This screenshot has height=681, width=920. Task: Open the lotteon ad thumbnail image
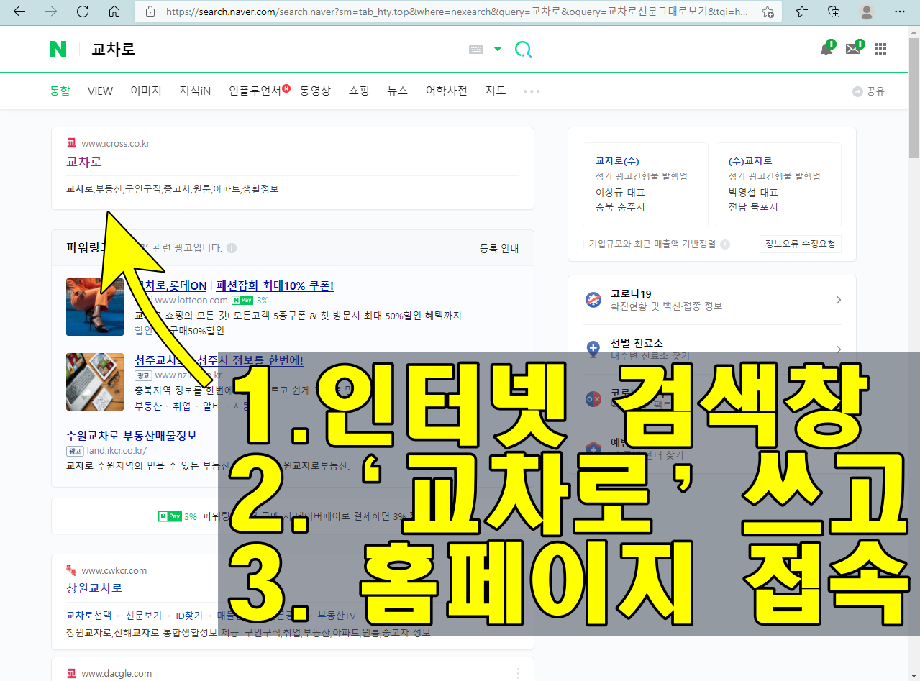point(95,307)
